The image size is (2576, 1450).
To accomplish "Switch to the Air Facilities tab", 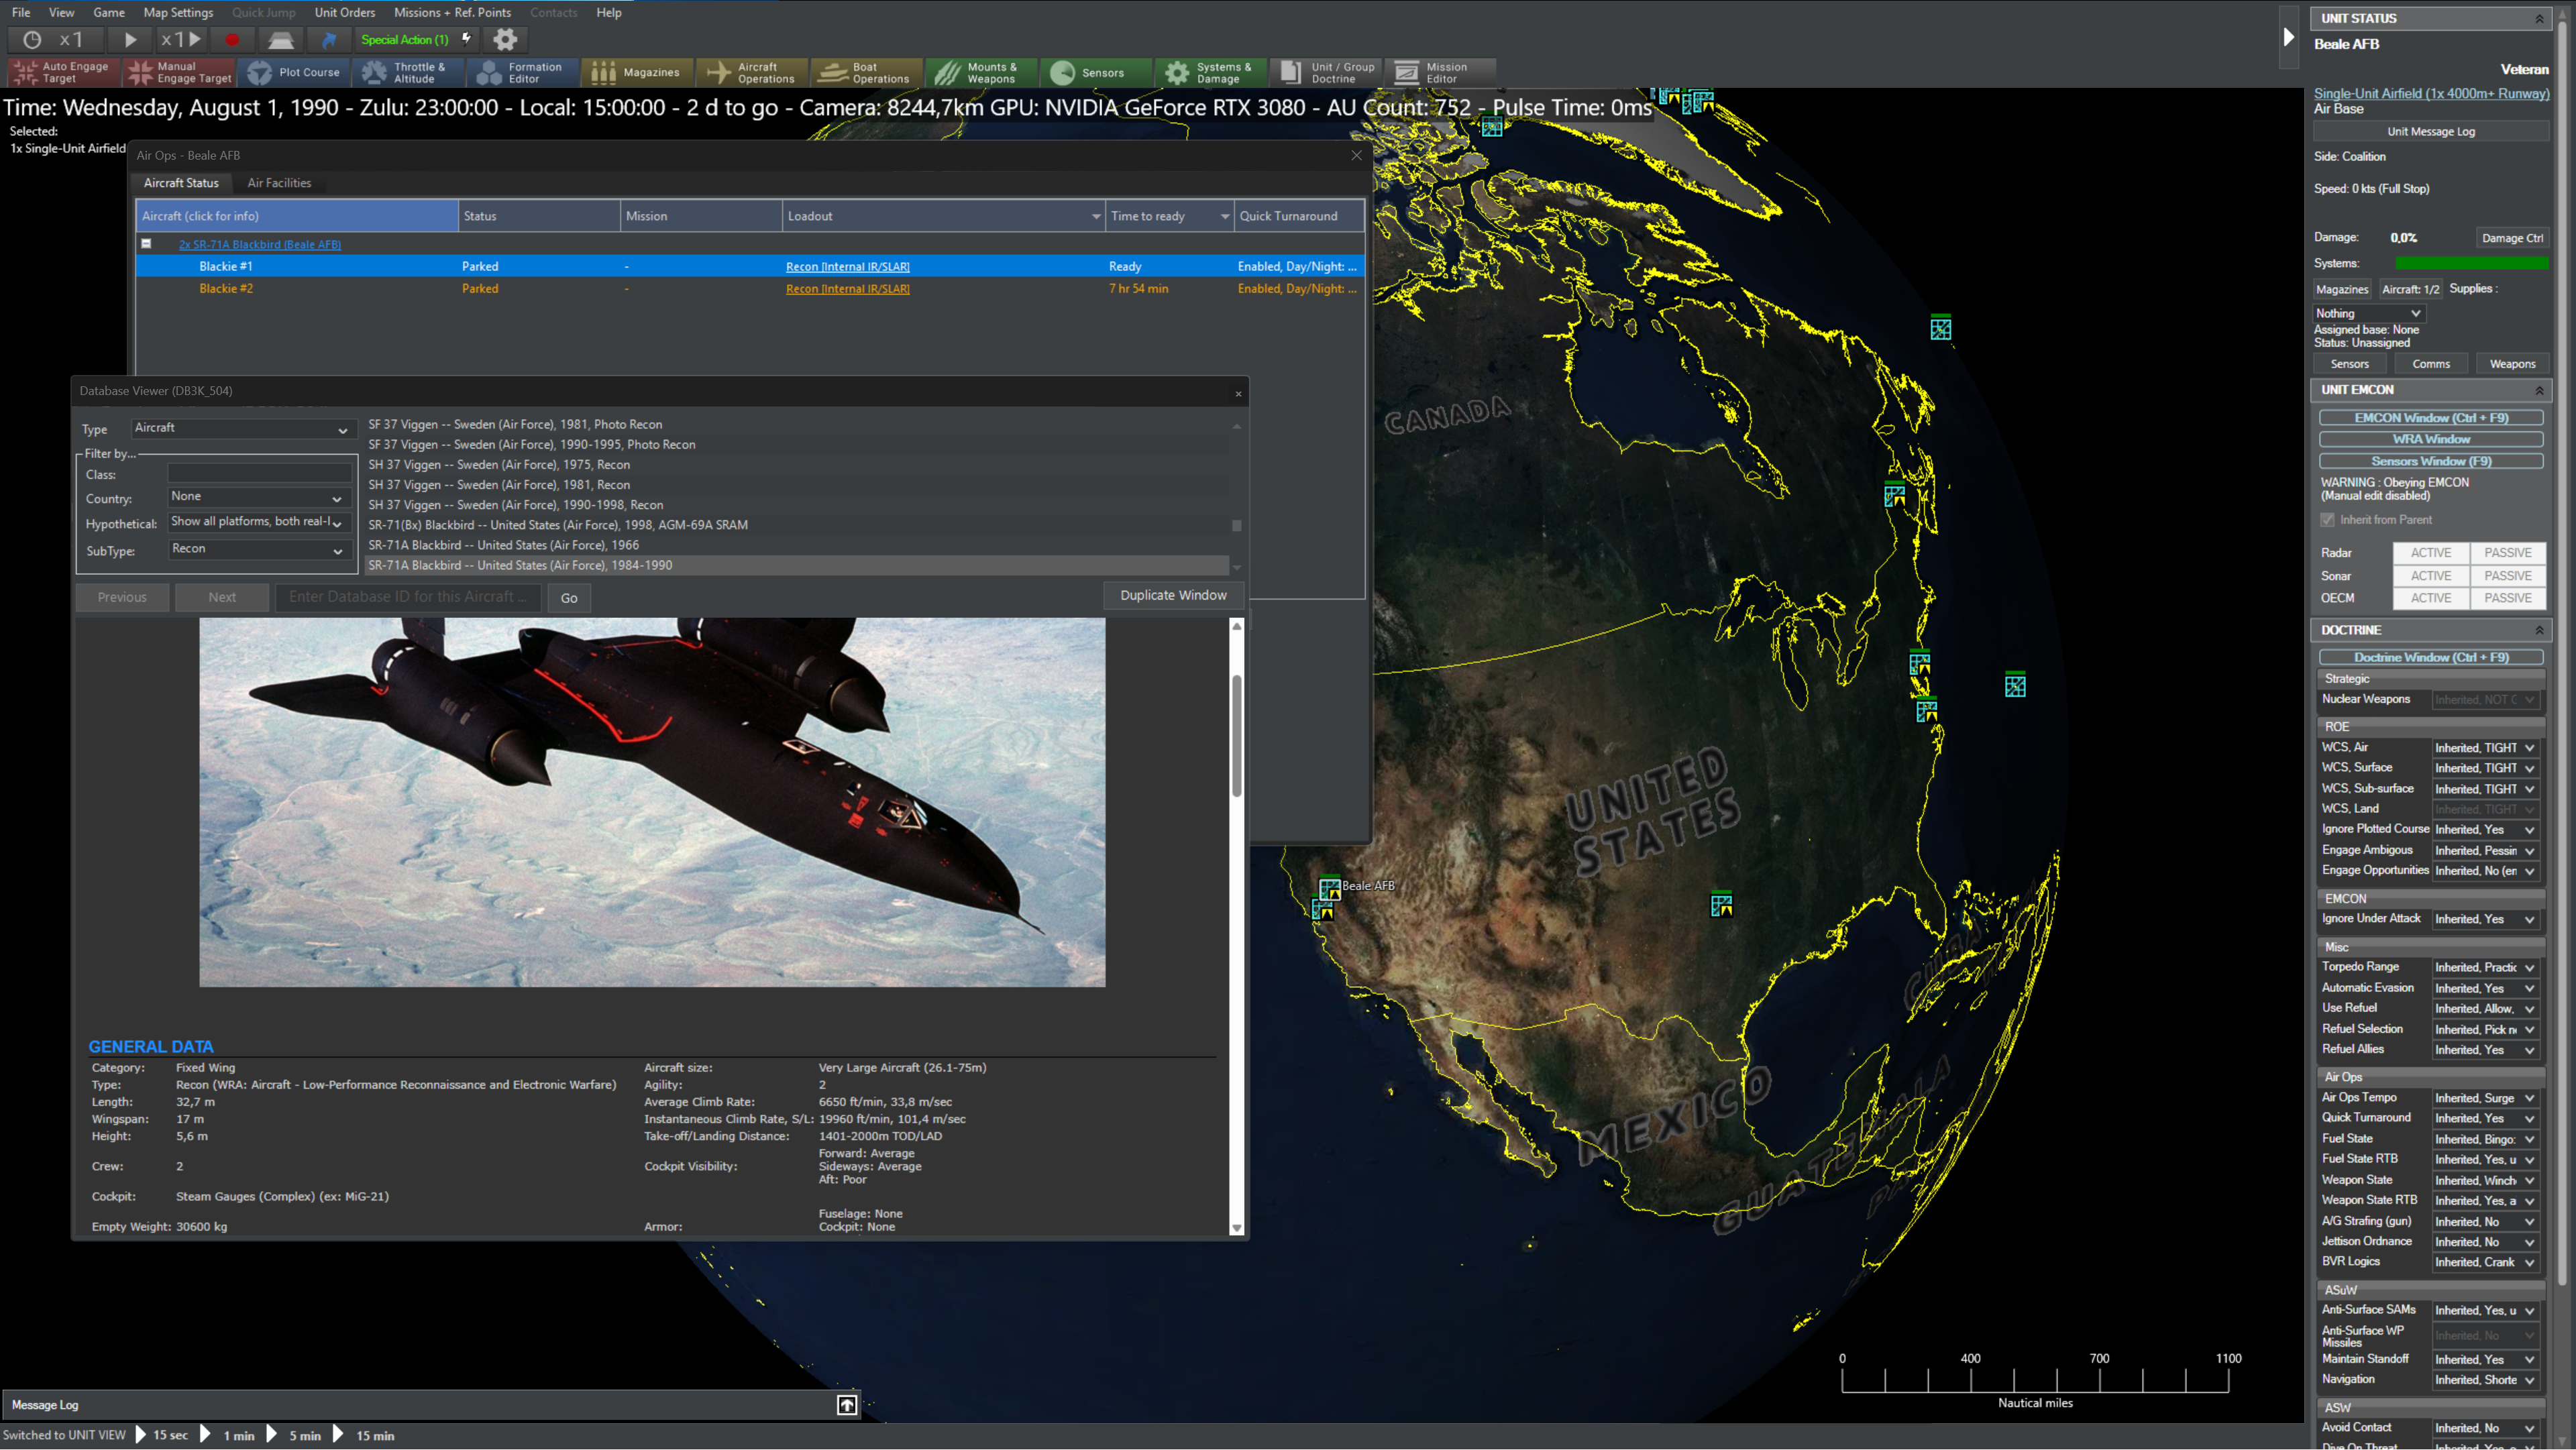I will click(279, 183).
